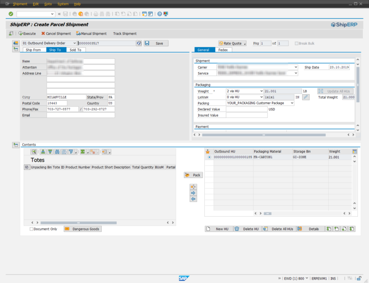Select the radio button for HU 185 row

[209, 157]
